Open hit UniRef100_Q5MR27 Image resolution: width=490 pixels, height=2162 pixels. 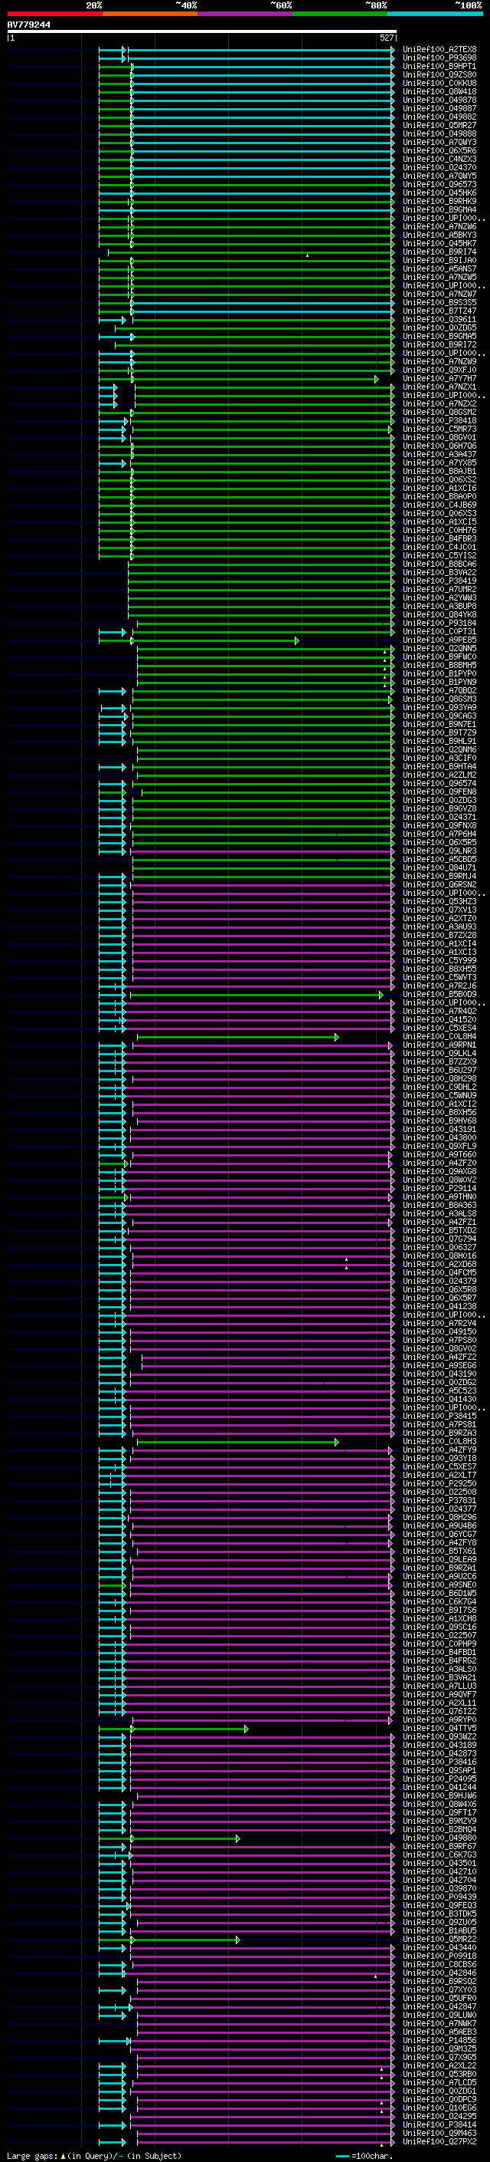[439, 125]
